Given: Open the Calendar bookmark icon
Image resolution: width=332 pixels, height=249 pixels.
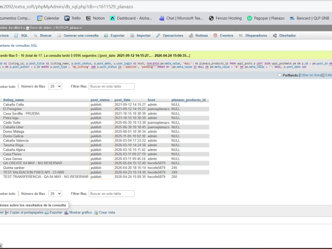Looking at the screenshot, I should pos(39,18).
